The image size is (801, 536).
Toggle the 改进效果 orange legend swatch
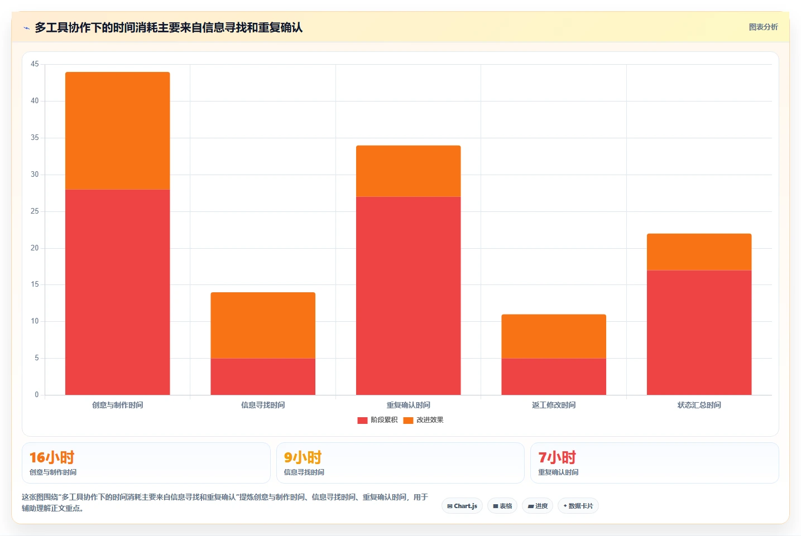pos(408,420)
